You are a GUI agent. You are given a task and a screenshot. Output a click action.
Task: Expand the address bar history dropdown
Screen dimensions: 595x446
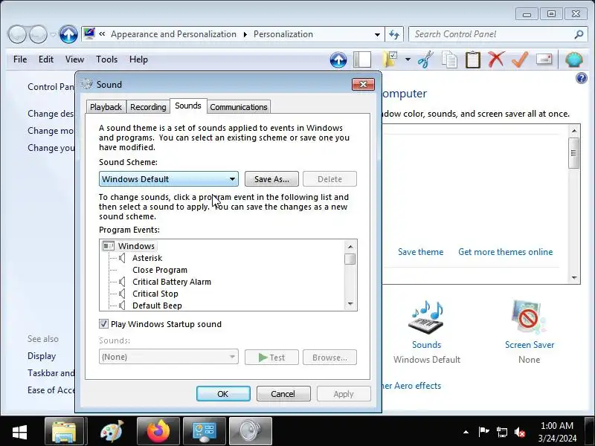[377, 34]
